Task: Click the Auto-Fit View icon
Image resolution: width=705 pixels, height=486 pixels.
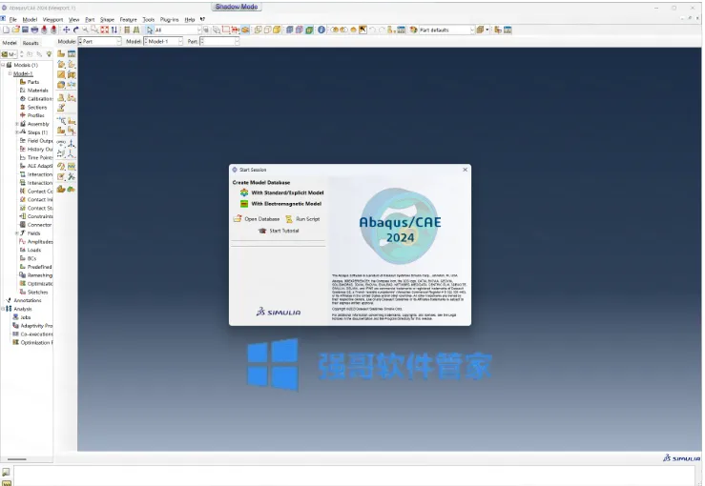Action: (x=104, y=30)
